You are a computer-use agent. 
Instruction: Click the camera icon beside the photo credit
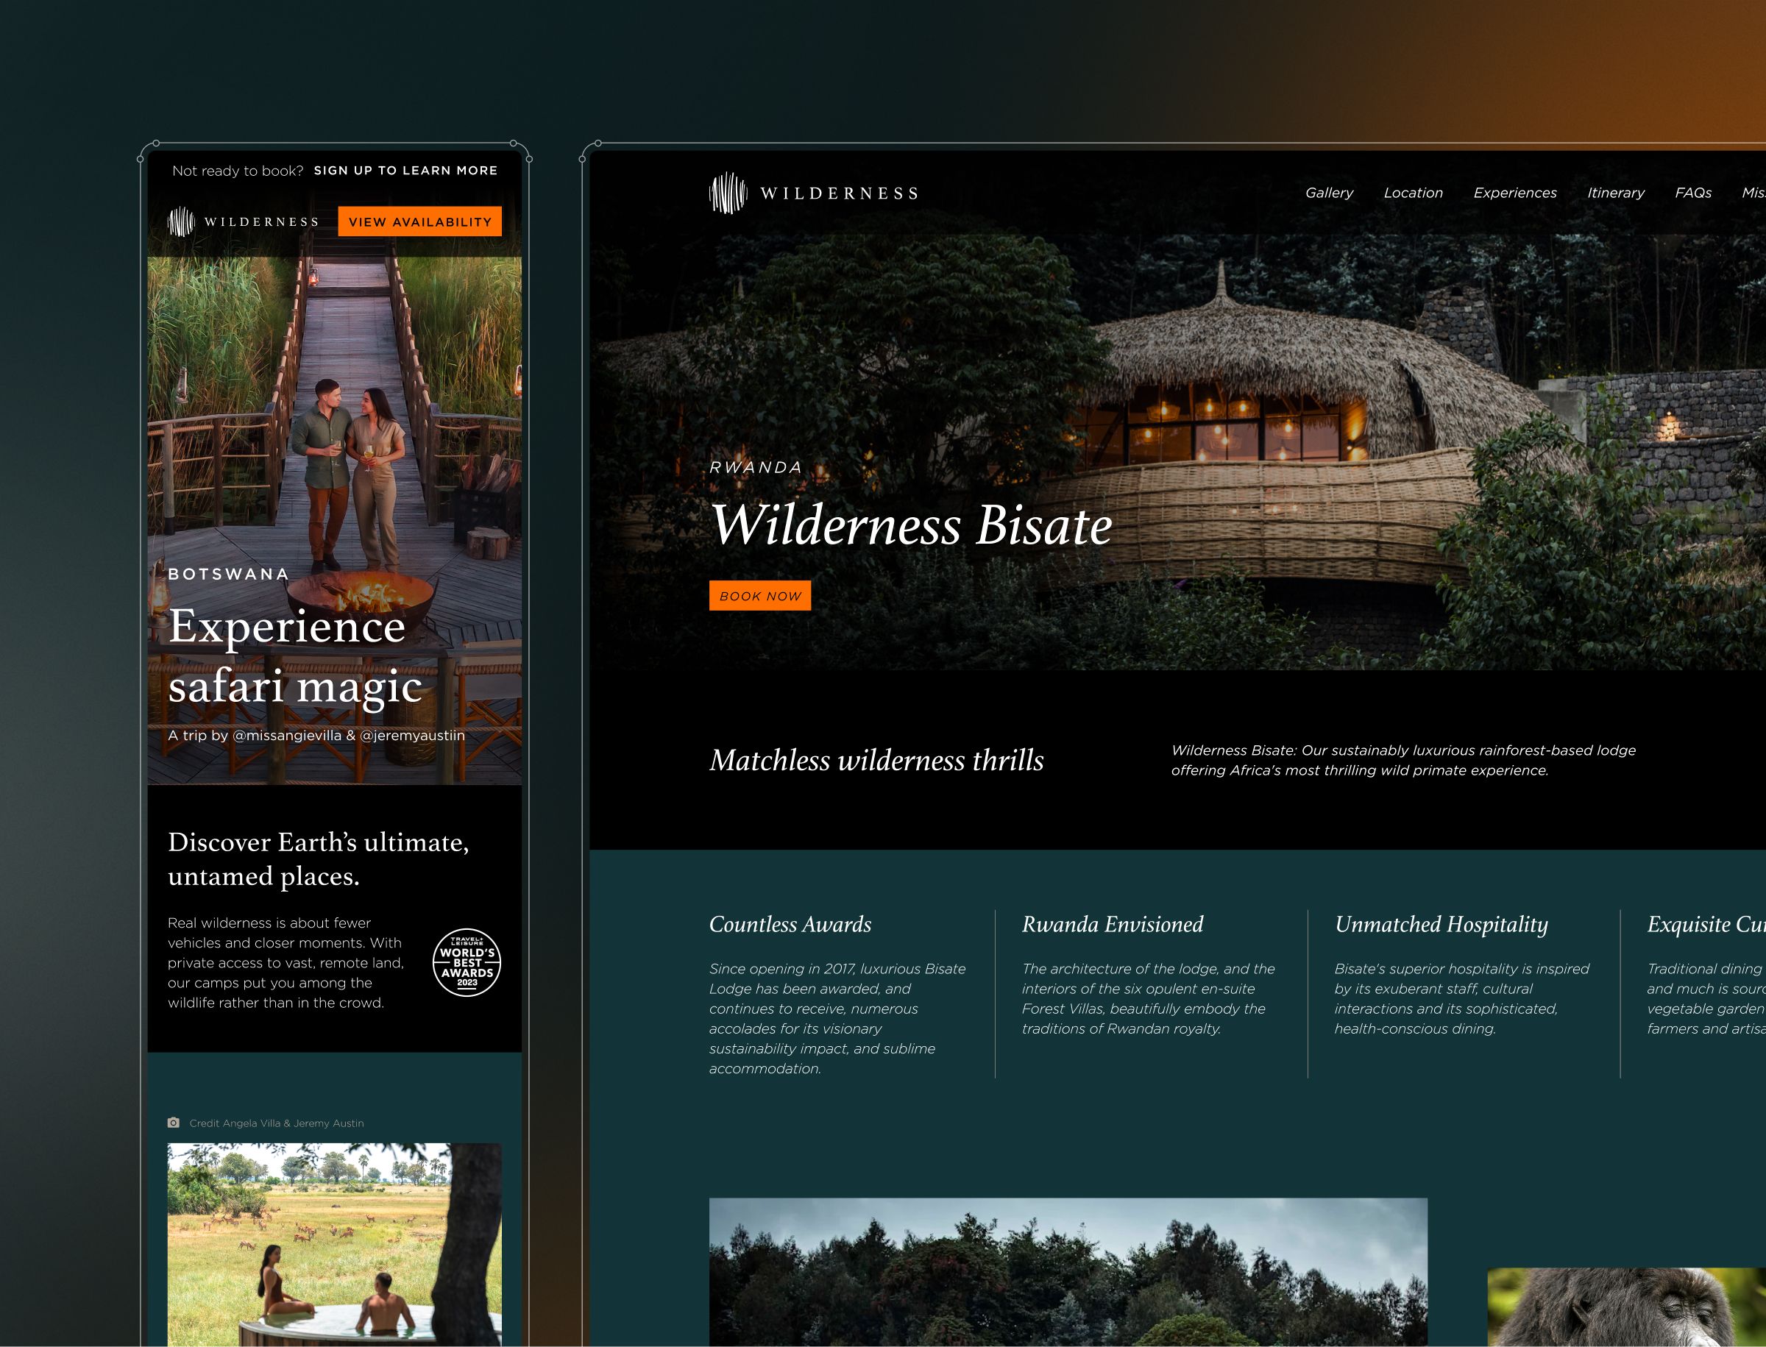click(173, 1123)
